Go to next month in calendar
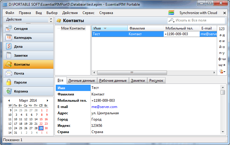Screen dimensions: 230x145 [47, 101]
